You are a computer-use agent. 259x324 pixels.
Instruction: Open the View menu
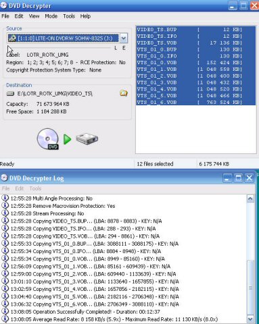34,16
